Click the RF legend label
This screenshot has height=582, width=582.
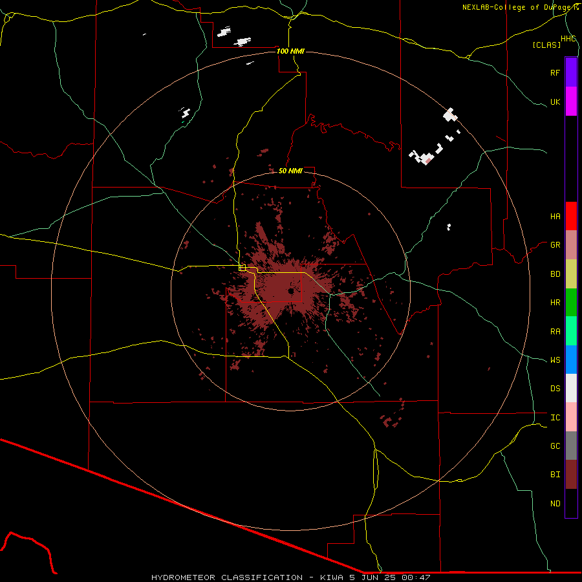tap(555, 72)
